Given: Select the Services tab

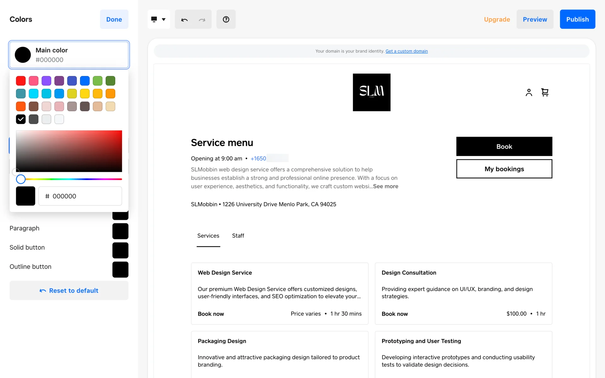Looking at the screenshot, I should tap(208, 236).
